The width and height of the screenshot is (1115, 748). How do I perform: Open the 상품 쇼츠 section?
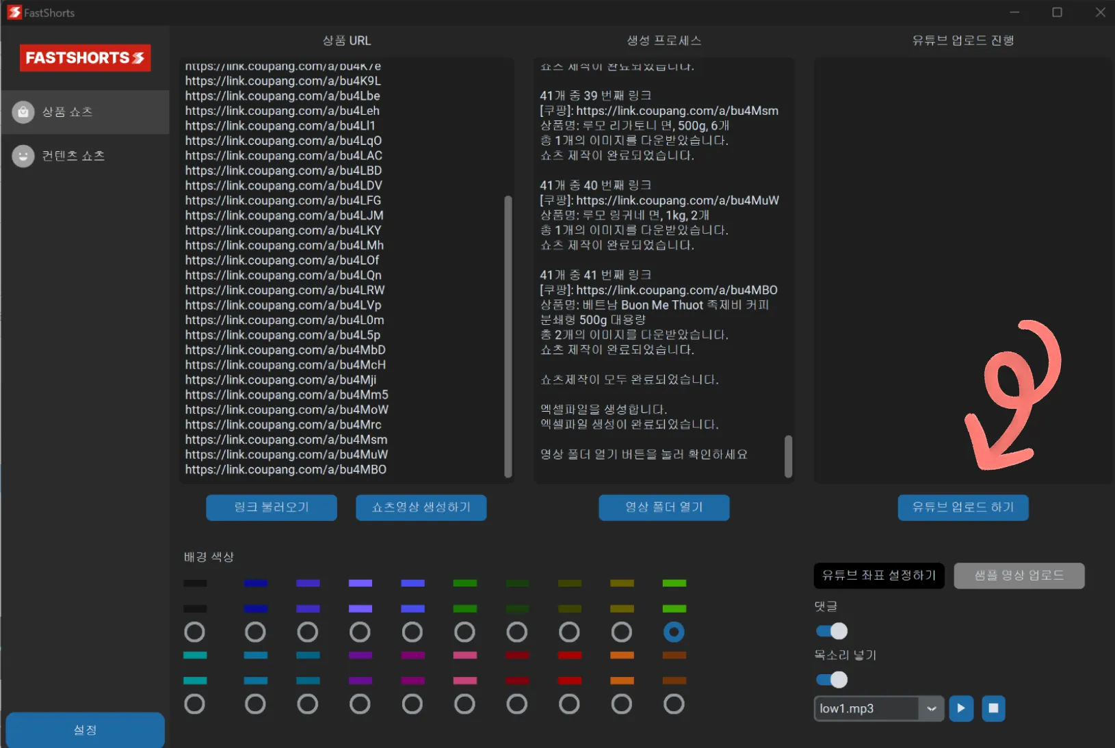coord(85,112)
